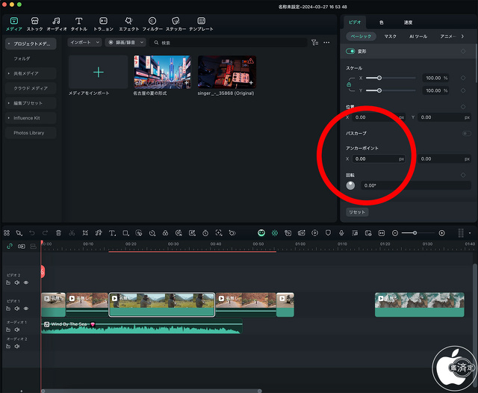The height and width of the screenshot is (393, 478).
Task: Open the ステッカー (Stickers) panel icon
Action: (x=176, y=23)
